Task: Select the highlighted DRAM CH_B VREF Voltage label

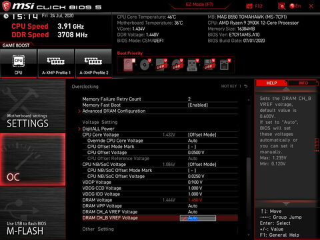Action: point(110,218)
